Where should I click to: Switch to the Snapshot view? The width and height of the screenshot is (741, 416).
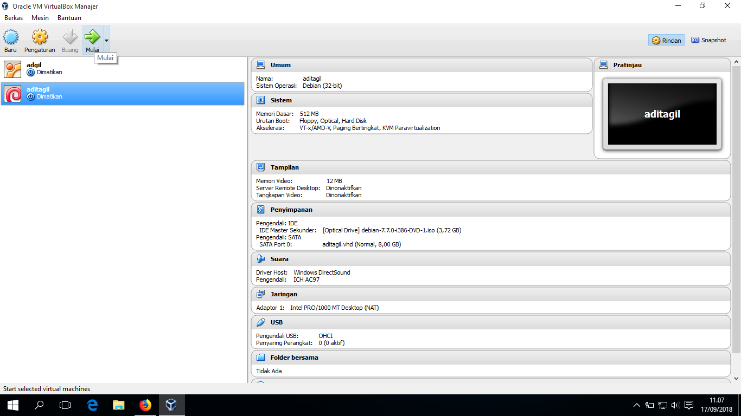click(x=708, y=40)
